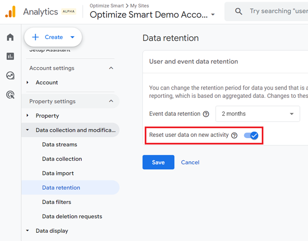This screenshot has height=241, width=308.
Task: Toggle Reset user data on new activity
Action: click(251, 135)
